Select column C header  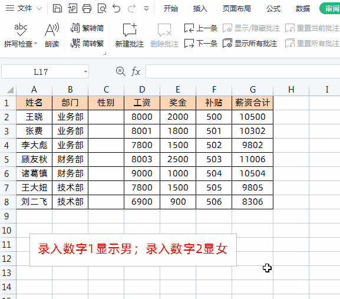(x=106, y=90)
